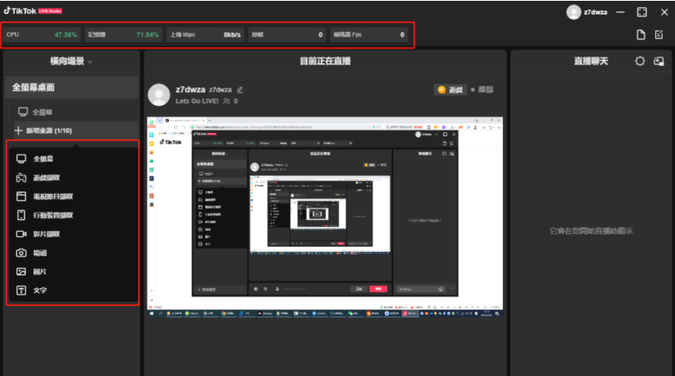The image size is (675, 376).
Task: Click the monitor icon in the source menu's 全螢幕 entry
Action: 21,158
